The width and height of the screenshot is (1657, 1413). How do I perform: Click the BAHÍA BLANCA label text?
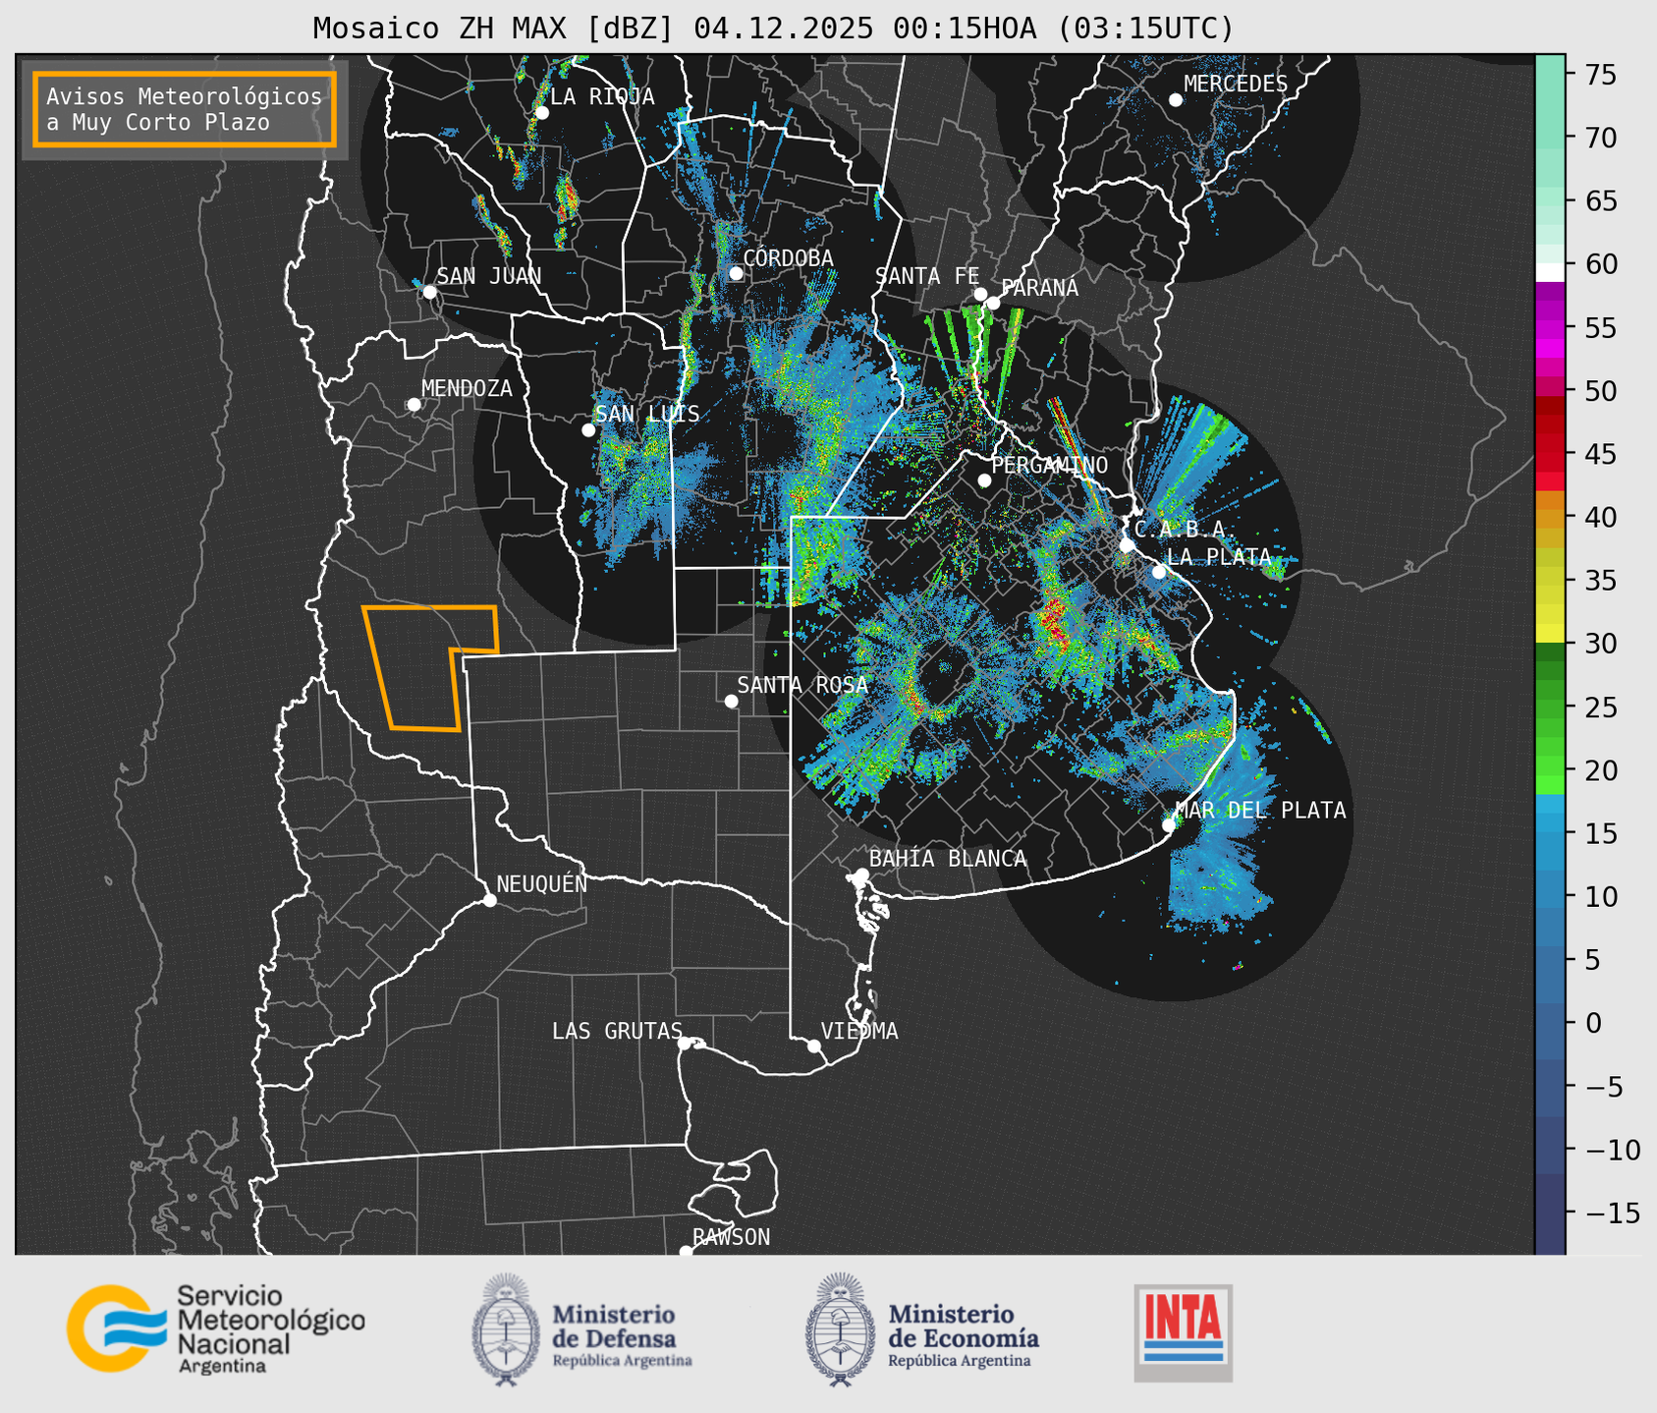coord(948,860)
